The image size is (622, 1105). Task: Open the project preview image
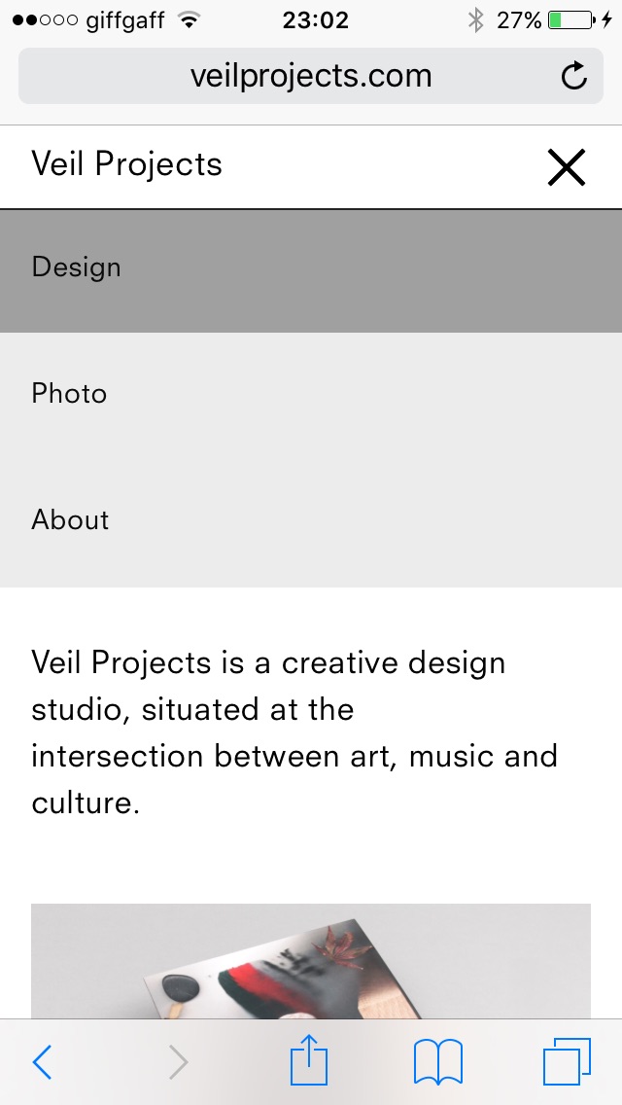tap(311, 961)
